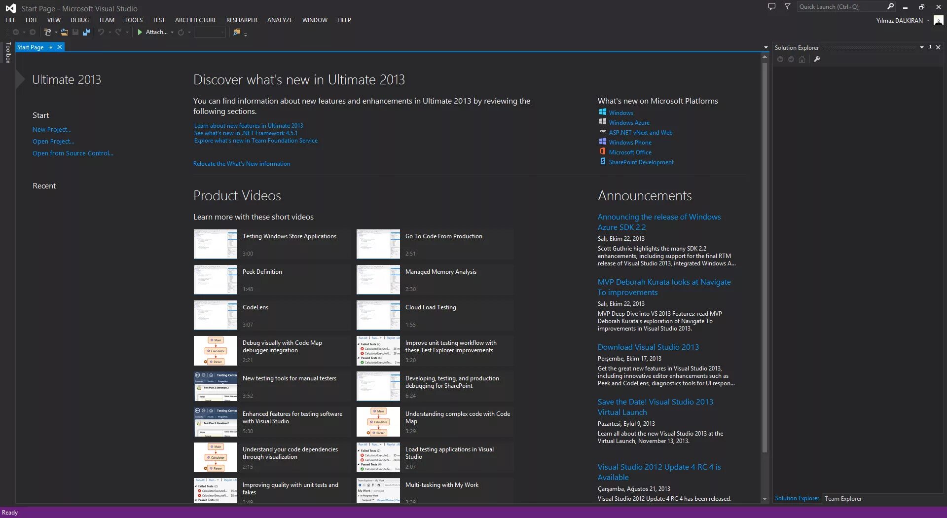The height and width of the screenshot is (518, 947).
Task: Open the DEBUG menu
Action: coord(79,20)
